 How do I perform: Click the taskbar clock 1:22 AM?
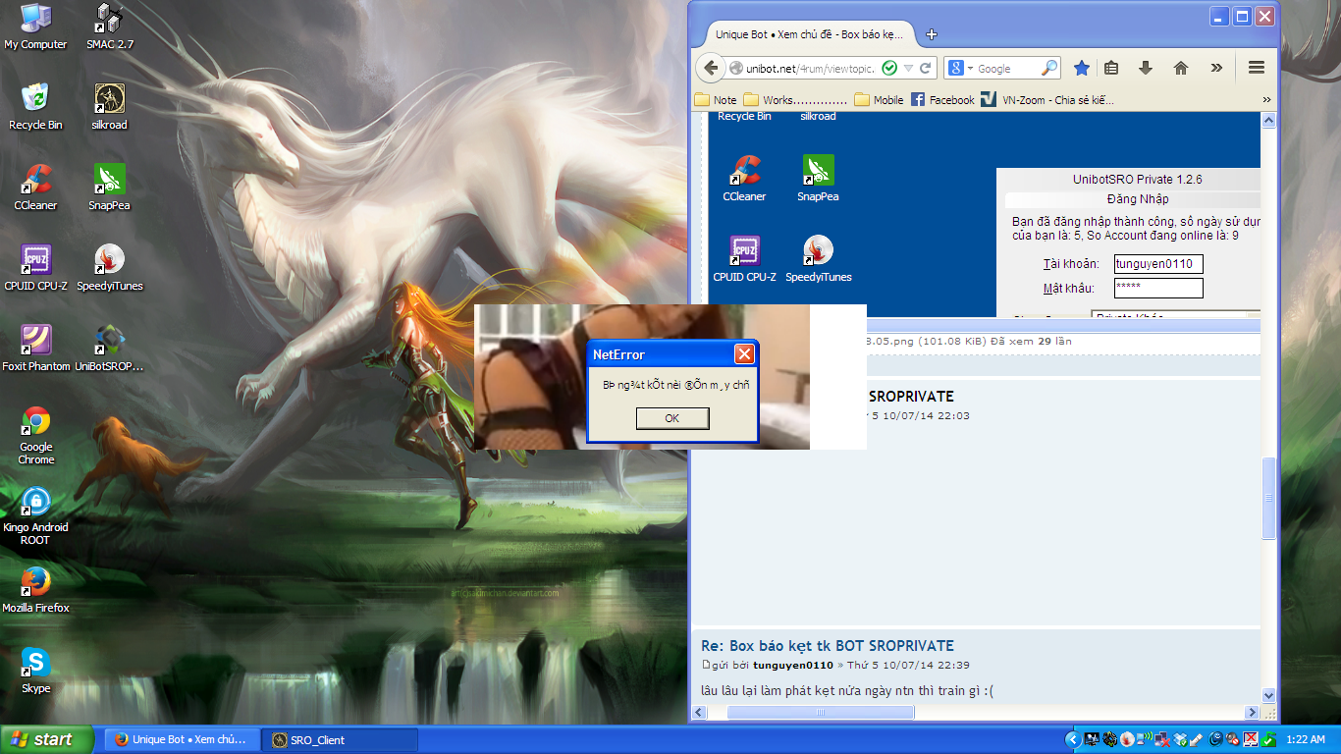click(x=1306, y=739)
